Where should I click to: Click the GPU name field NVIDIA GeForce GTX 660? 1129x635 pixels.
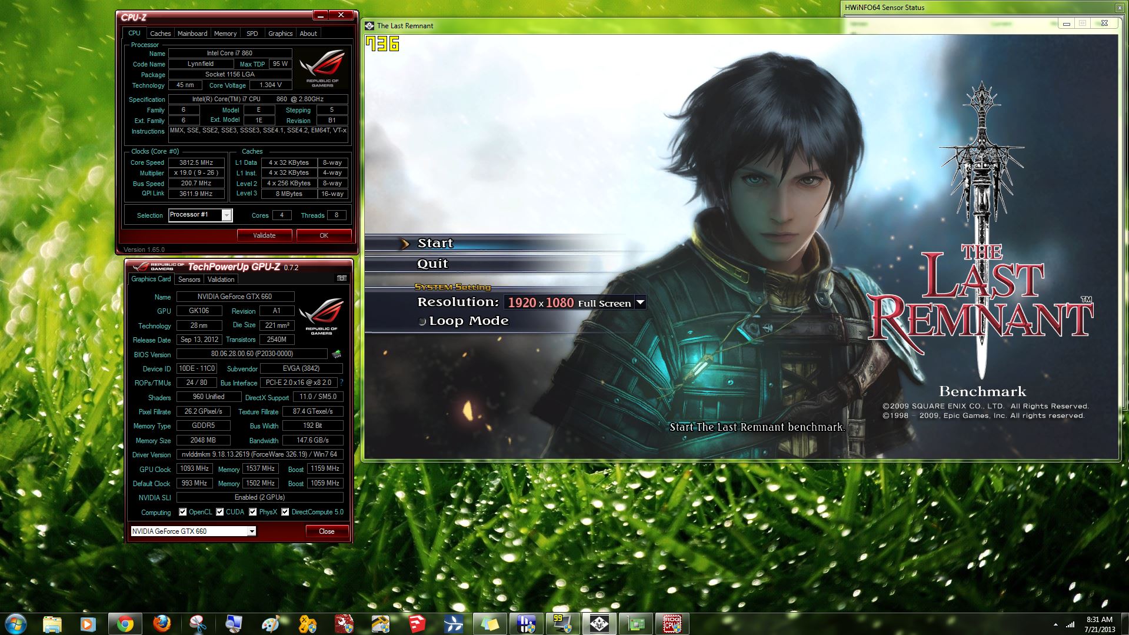click(235, 297)
